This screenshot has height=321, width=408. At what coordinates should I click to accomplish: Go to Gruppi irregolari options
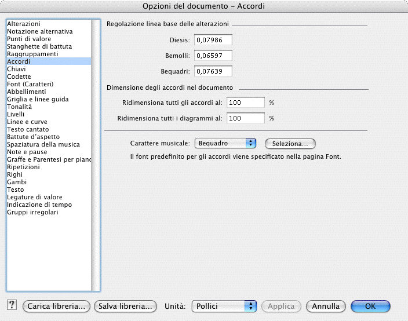tap(32, 212)
